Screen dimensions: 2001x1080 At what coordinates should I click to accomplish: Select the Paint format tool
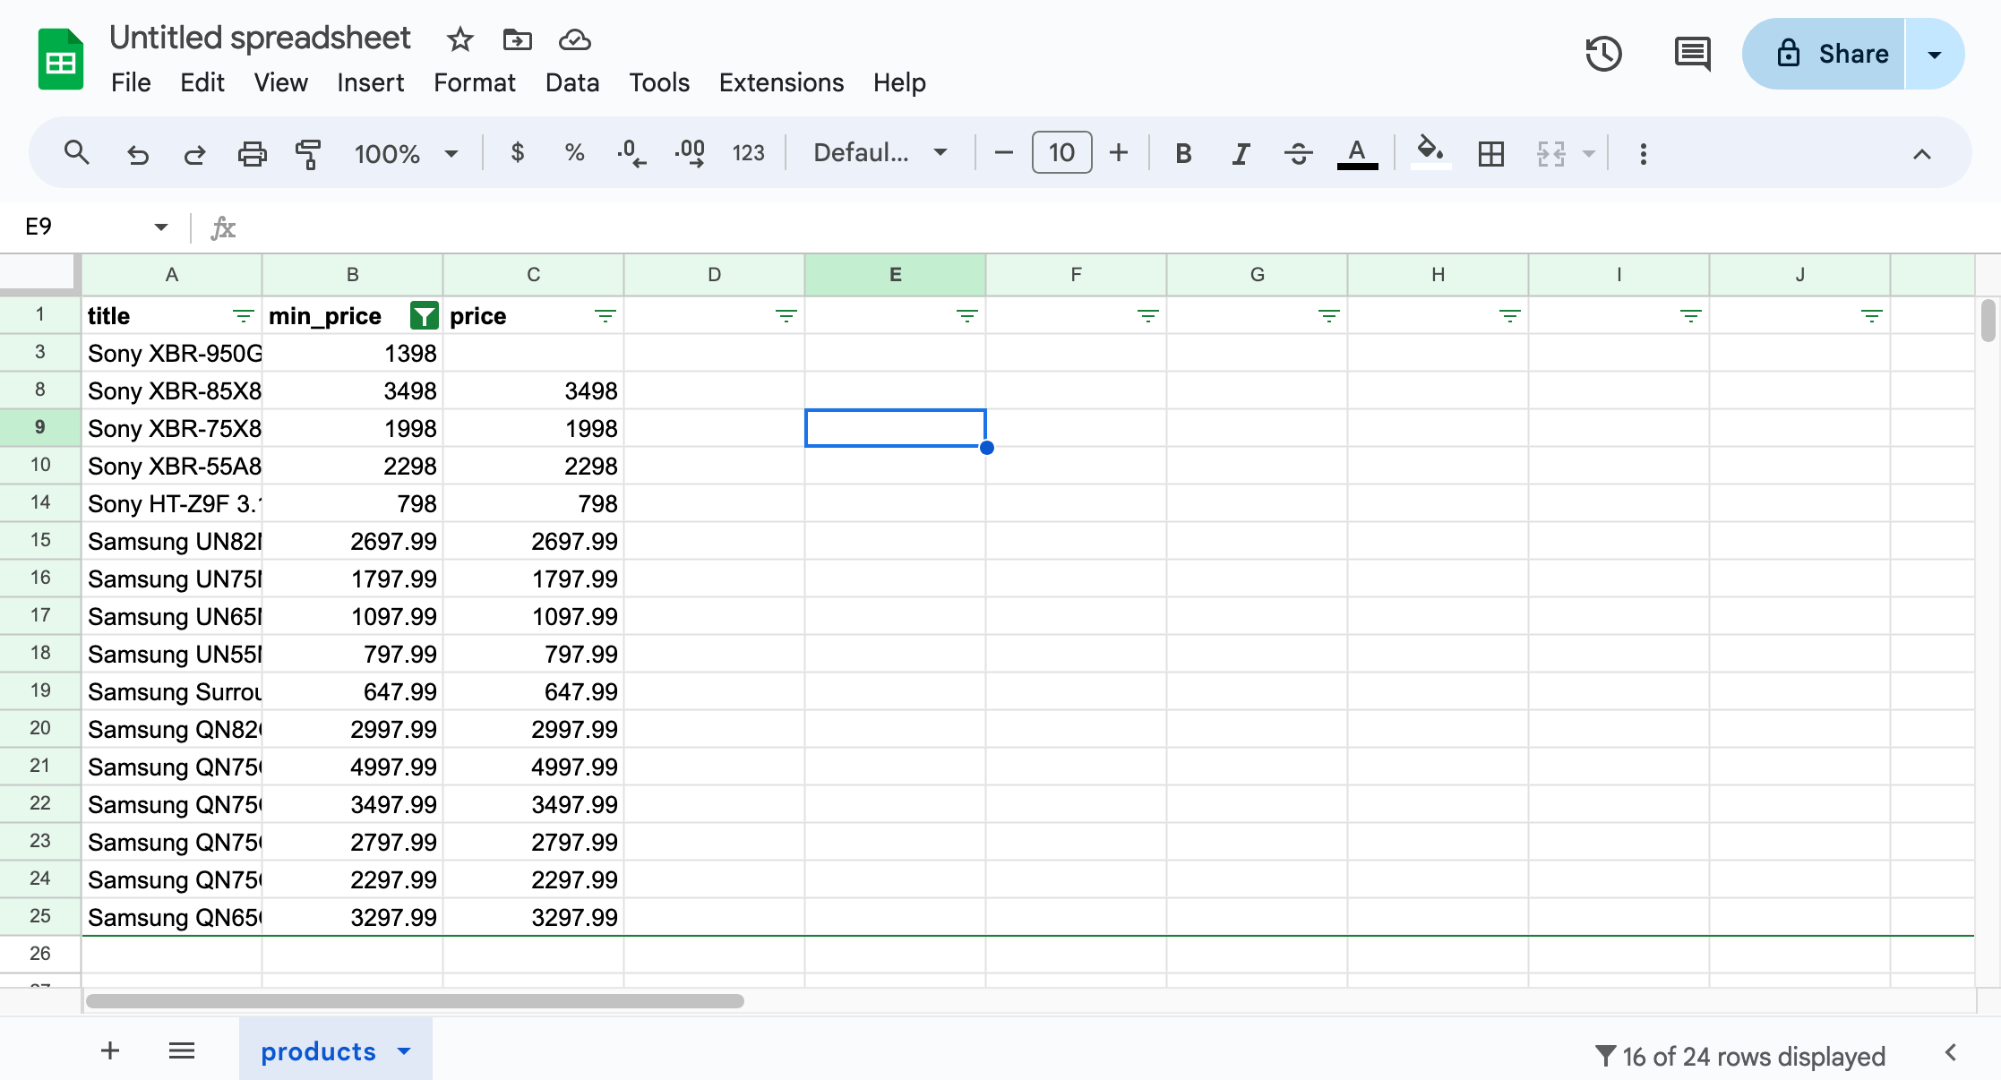click(x=307, y=152)
